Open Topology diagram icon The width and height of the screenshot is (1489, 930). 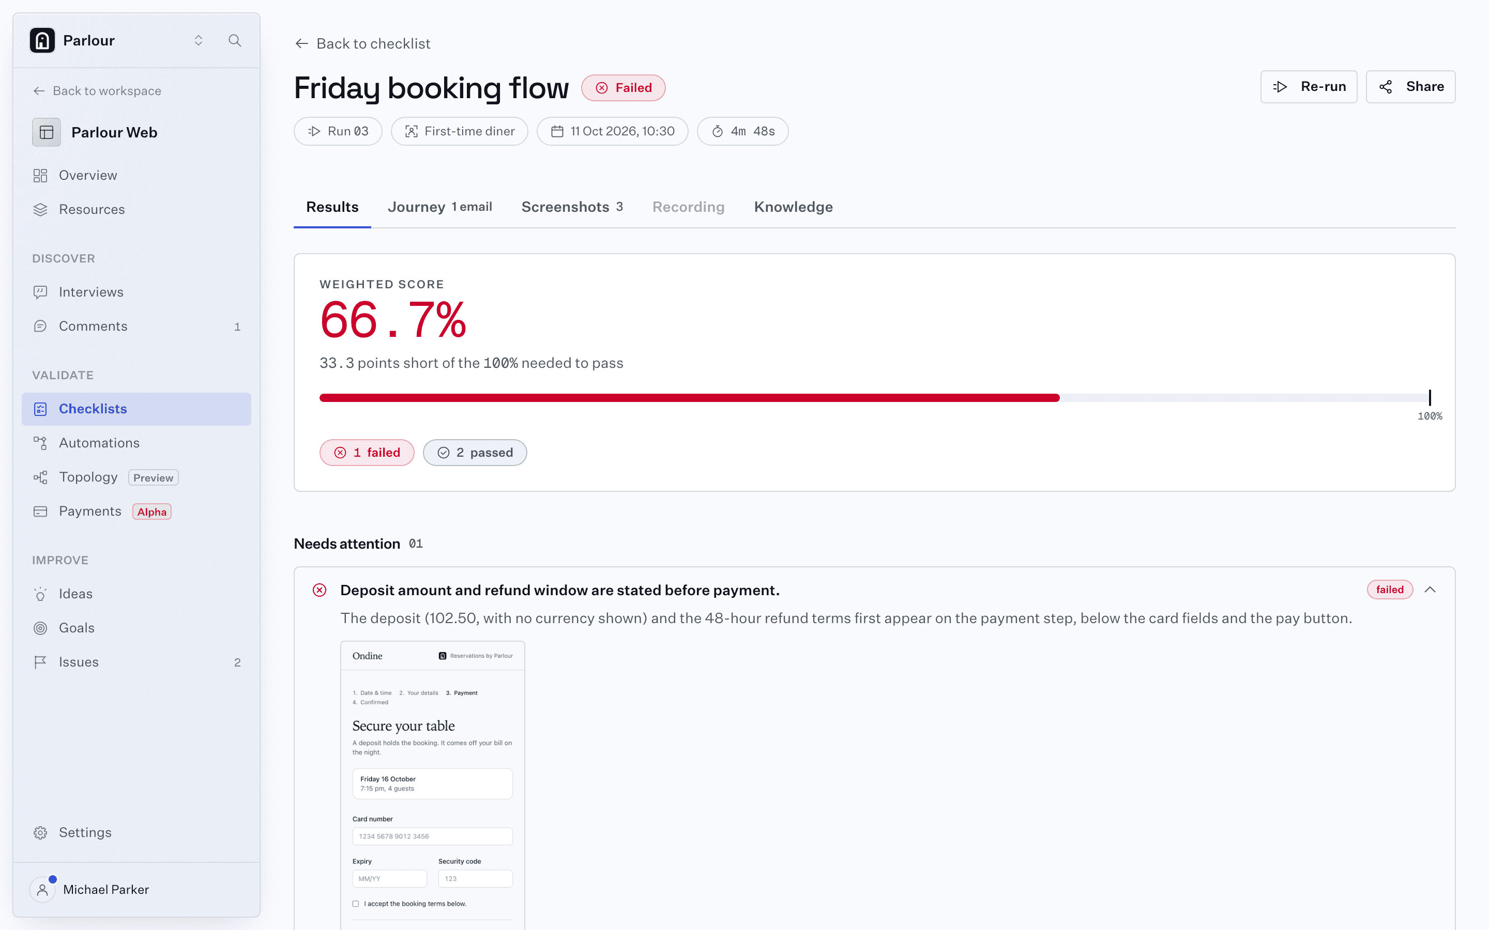40,477
